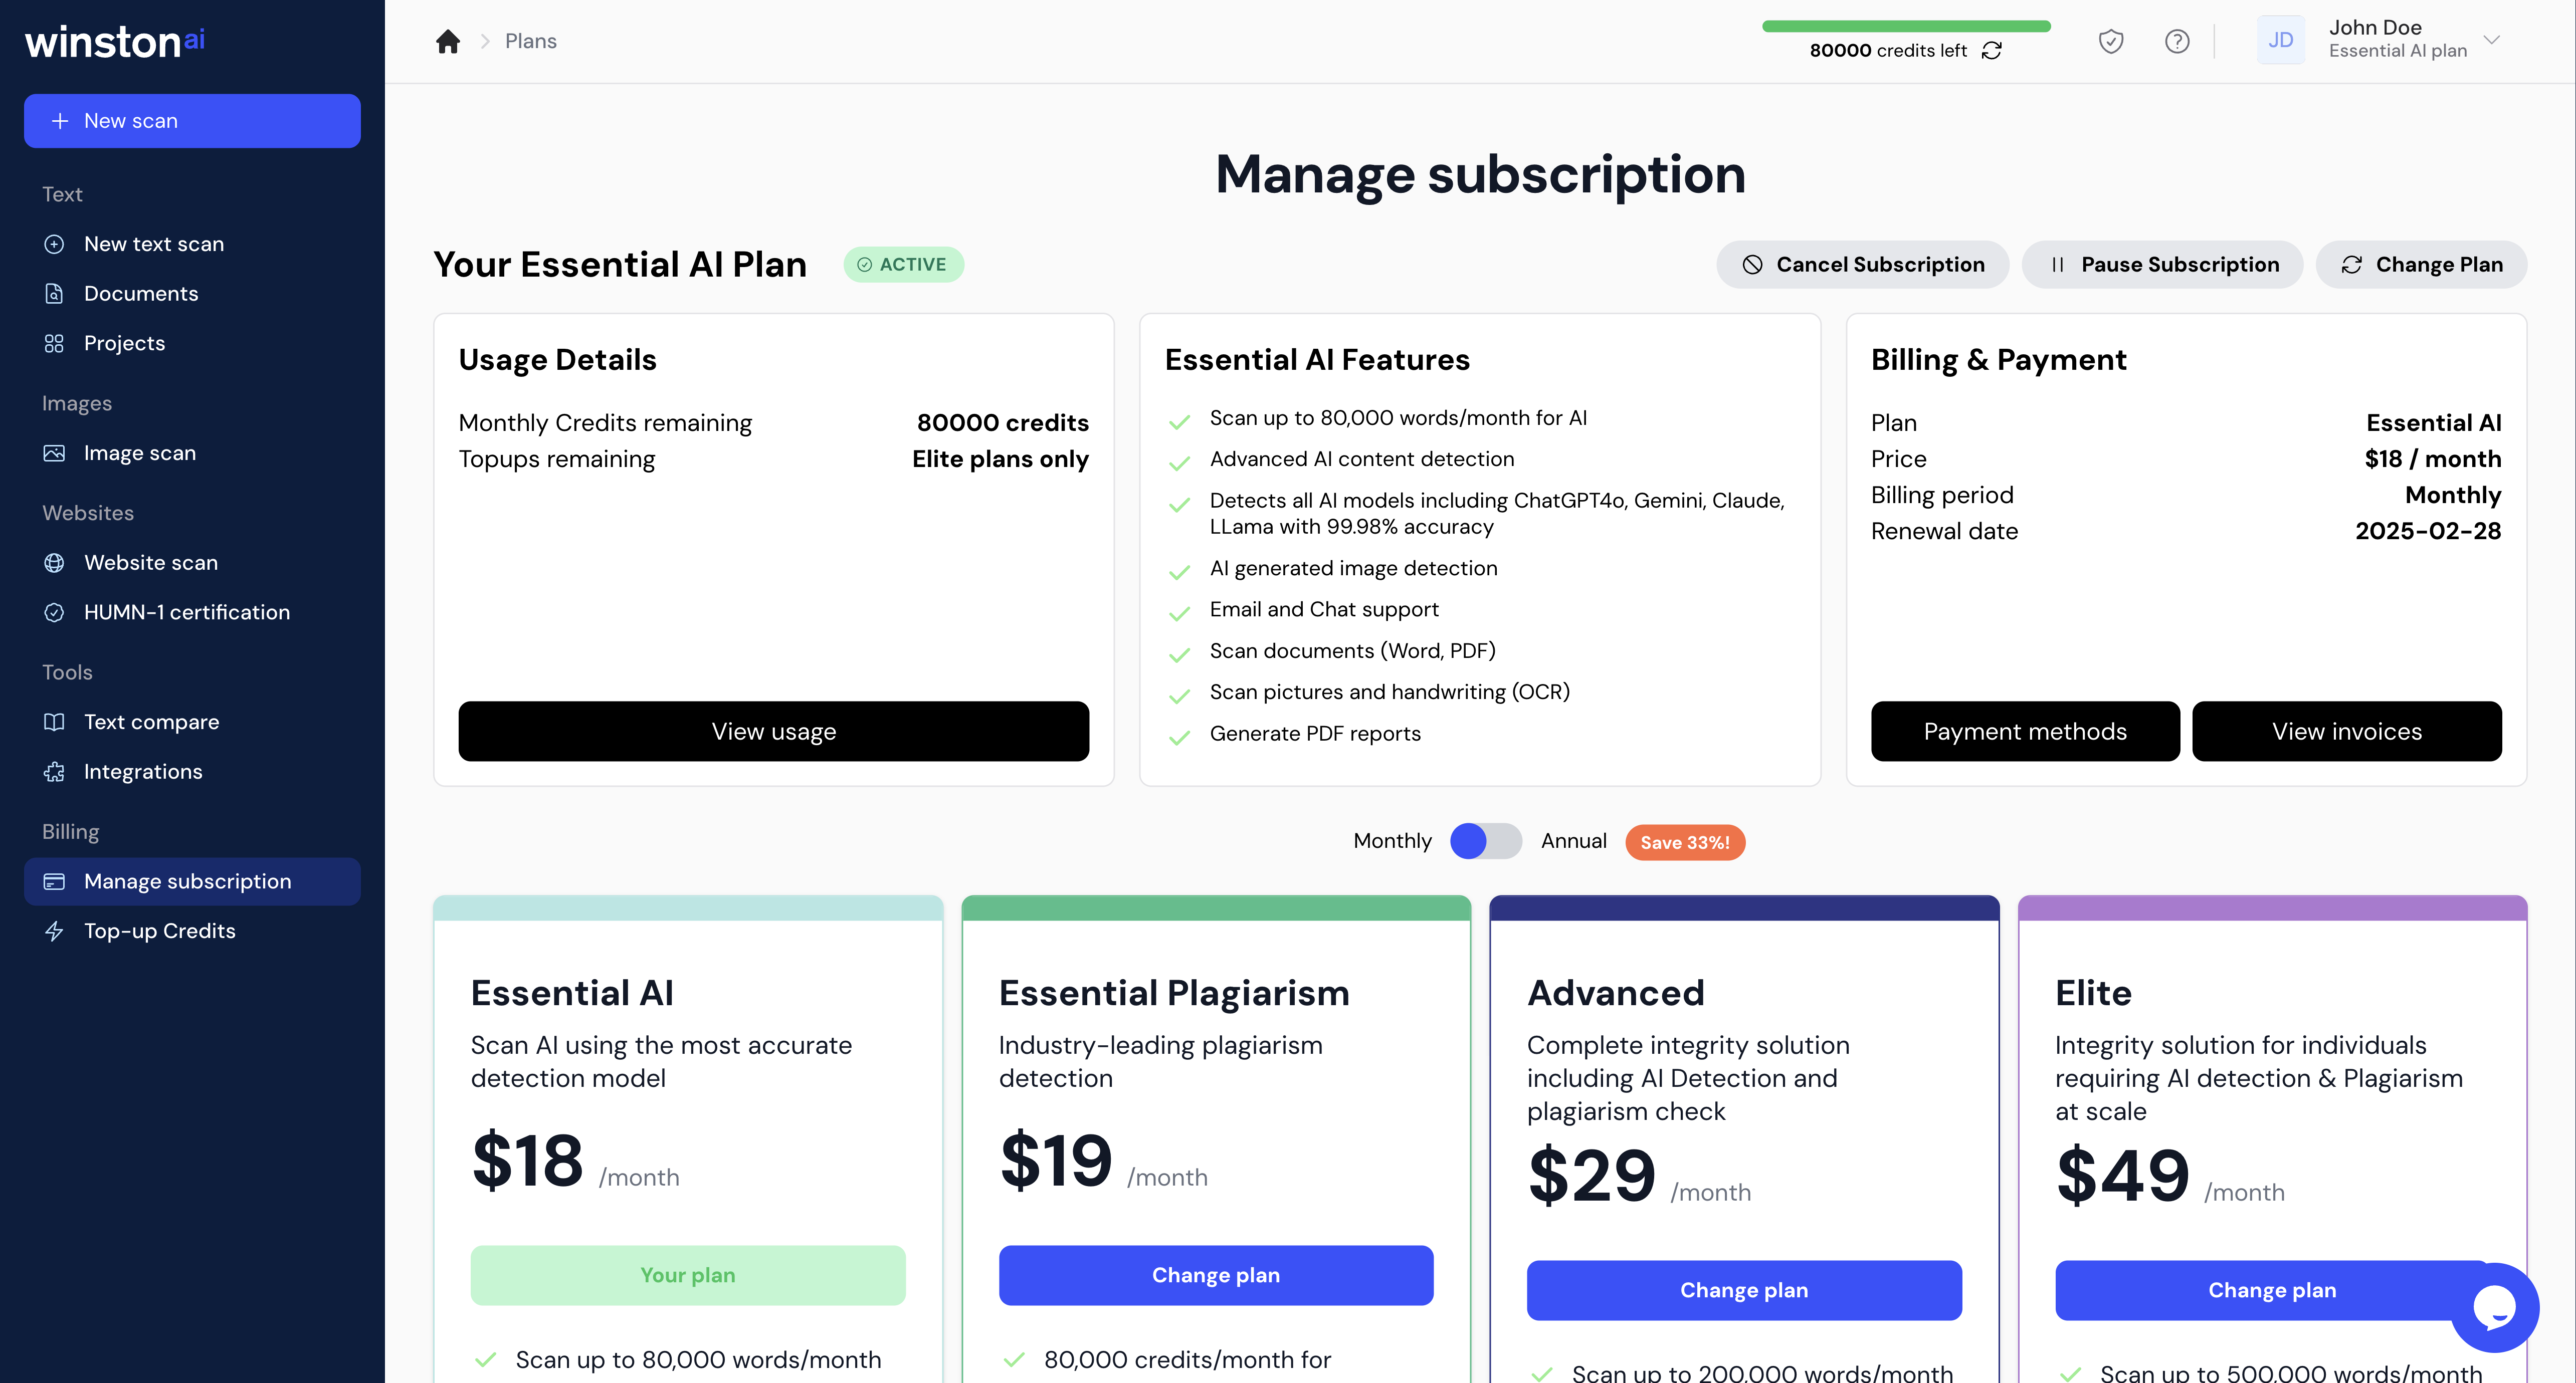Click the winston ai logo
This screenshot has width=2576, height=1383.
pos(115,42)
